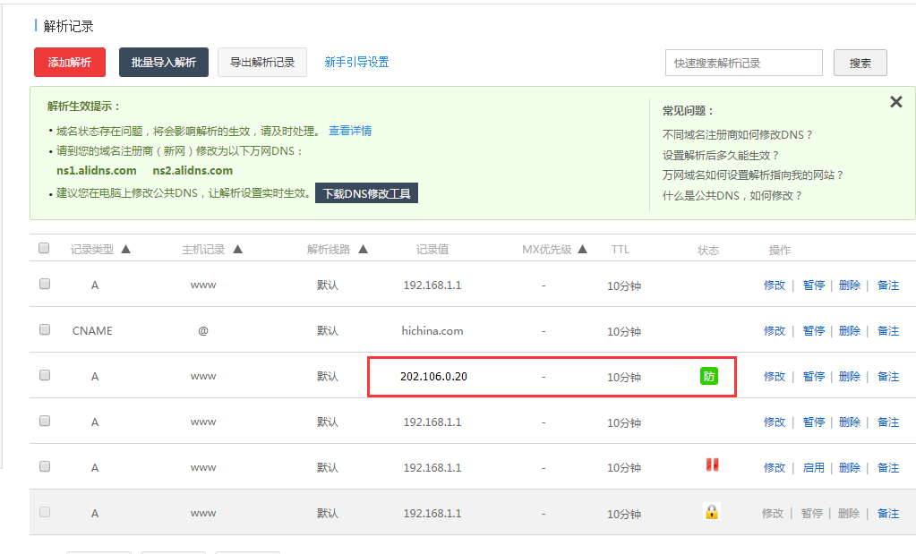Click the 批量导入解析 button

tap(163, 63)
